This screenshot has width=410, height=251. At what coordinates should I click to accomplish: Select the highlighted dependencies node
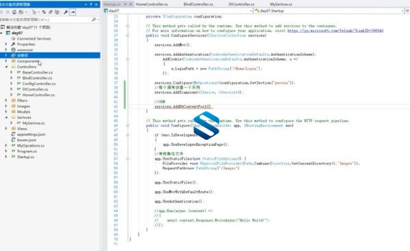pos(50,55)
